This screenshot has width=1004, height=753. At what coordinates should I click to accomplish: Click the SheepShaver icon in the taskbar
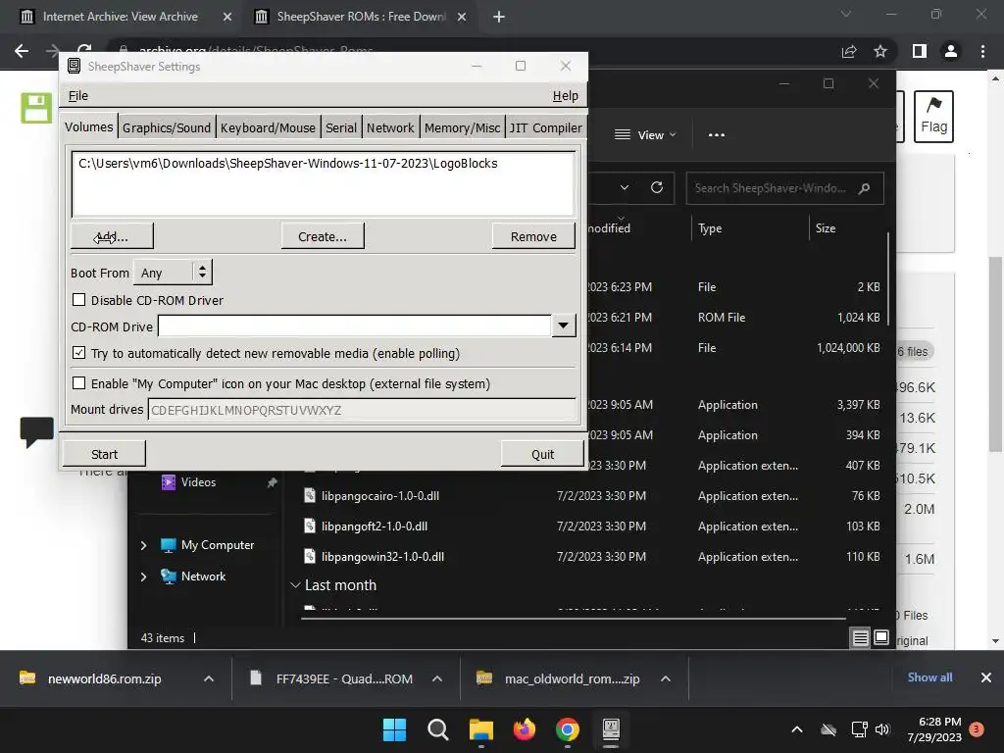611,729
